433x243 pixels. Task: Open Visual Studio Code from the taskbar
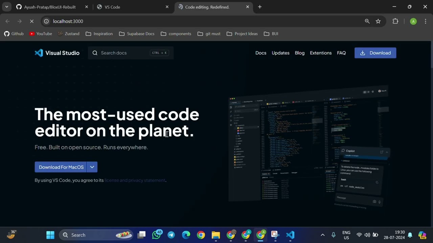(290, 235)
